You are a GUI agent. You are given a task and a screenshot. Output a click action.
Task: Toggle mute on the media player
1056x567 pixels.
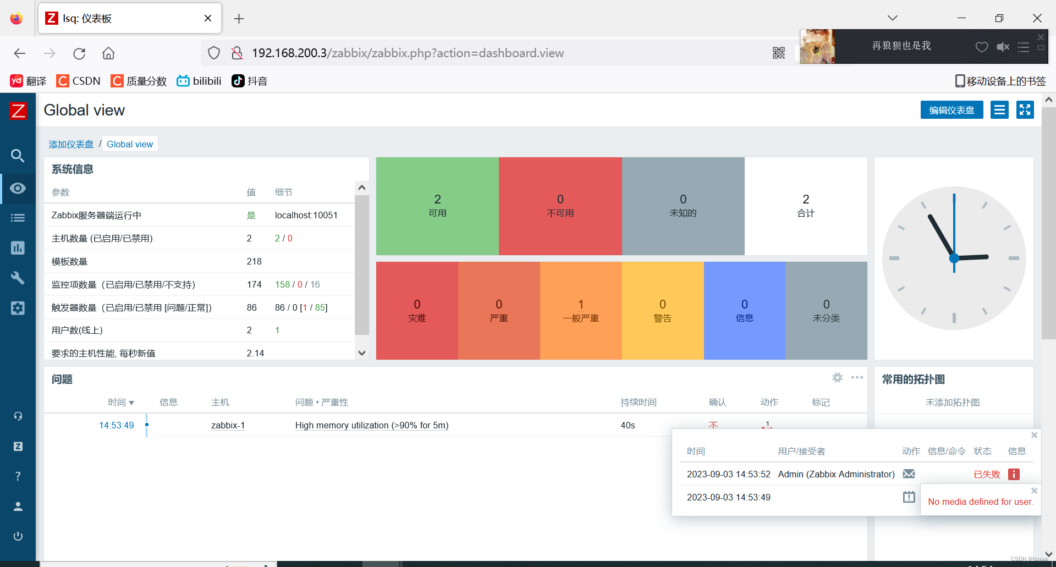(x=1003, y=47)
